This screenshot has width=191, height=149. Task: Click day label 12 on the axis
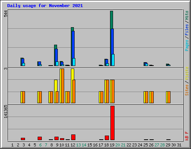[x=73, y=145]
